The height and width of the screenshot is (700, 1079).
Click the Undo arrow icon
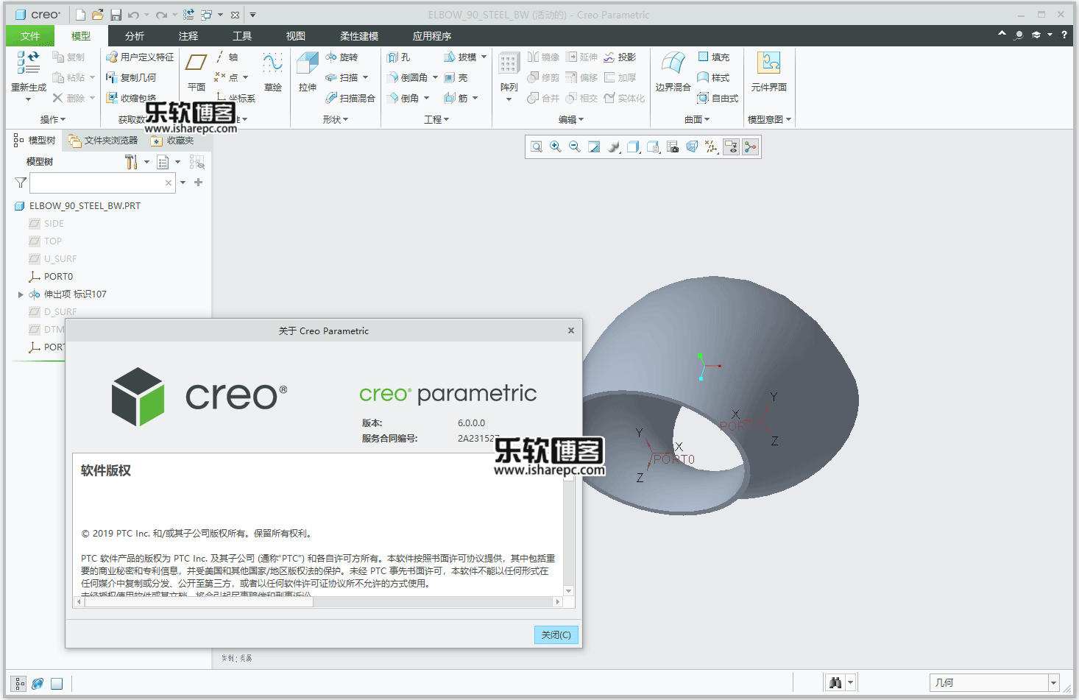click(x=133, y=15)
